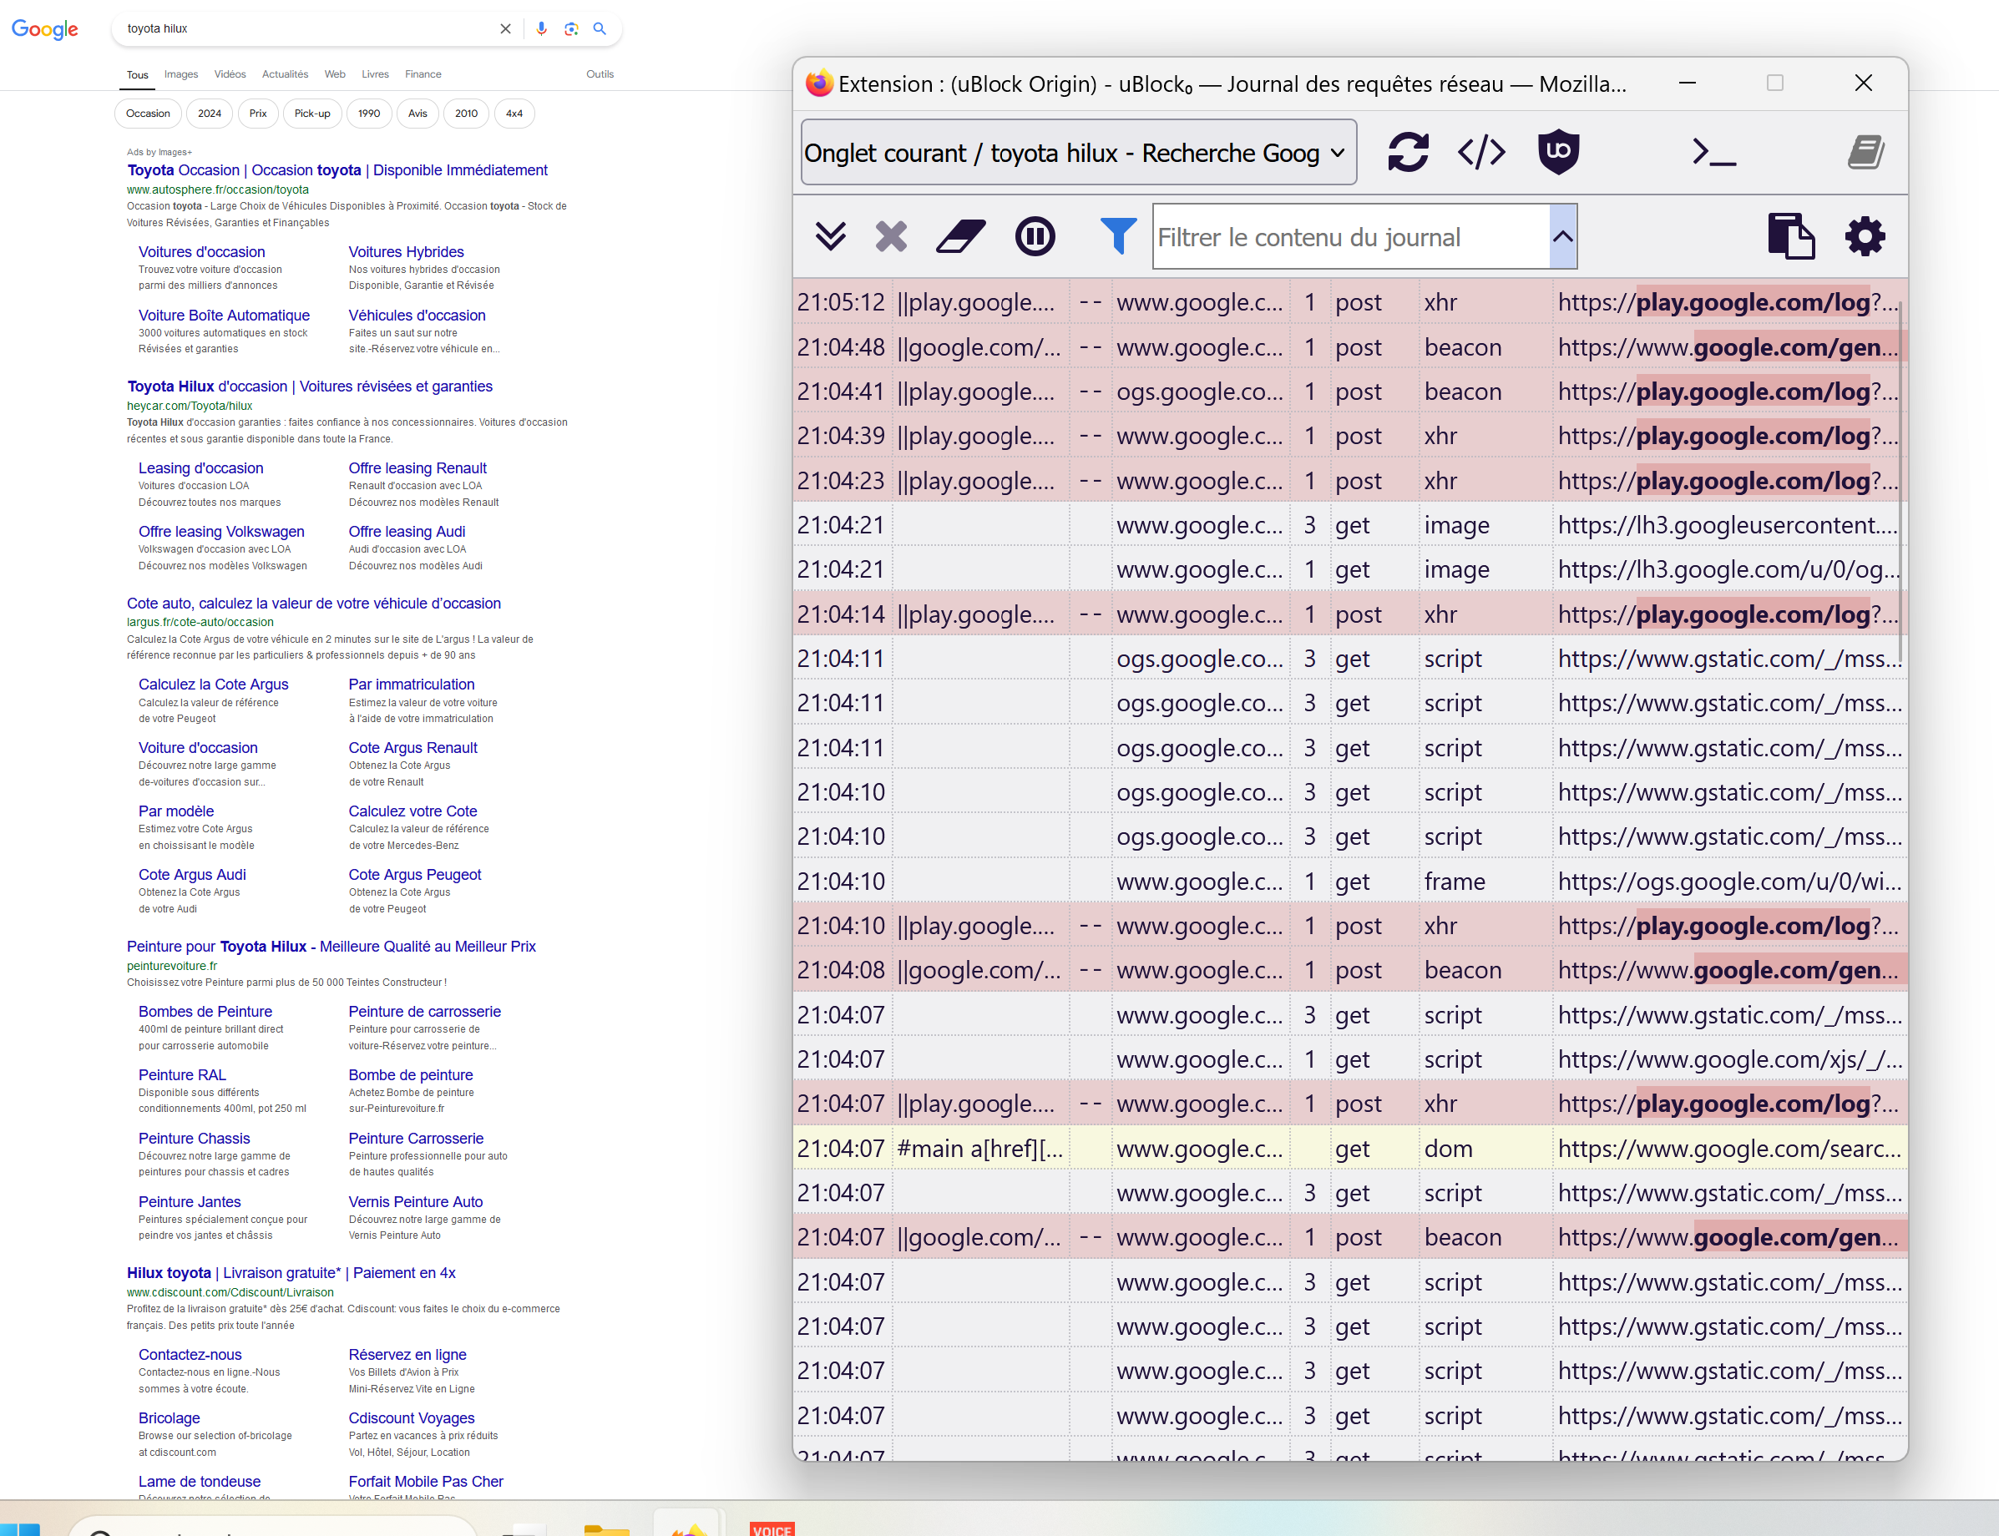Open logger settings gear icon
Viewport: 1999px width, 1536px height.
point(1865,237)
